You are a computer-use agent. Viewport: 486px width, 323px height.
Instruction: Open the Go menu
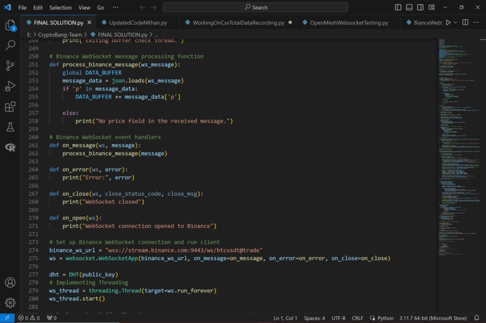tap(101, 7)
